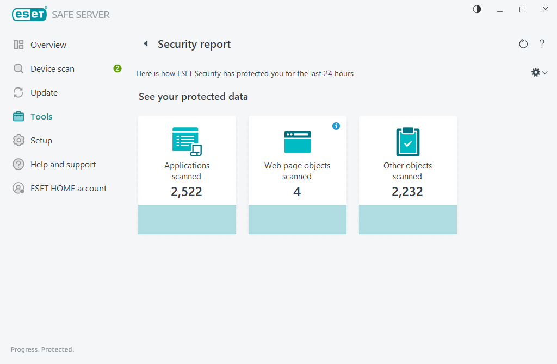Click the ESET HOME account user icon
This screenshot has height=364, width=557.
point(18,188)
